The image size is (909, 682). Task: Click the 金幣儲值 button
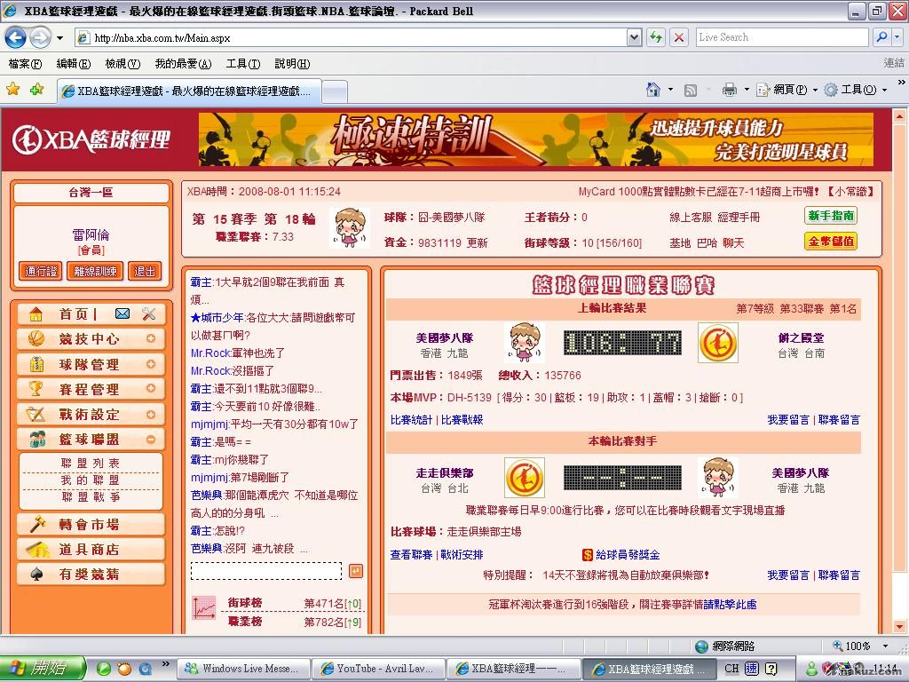[831, 242]
